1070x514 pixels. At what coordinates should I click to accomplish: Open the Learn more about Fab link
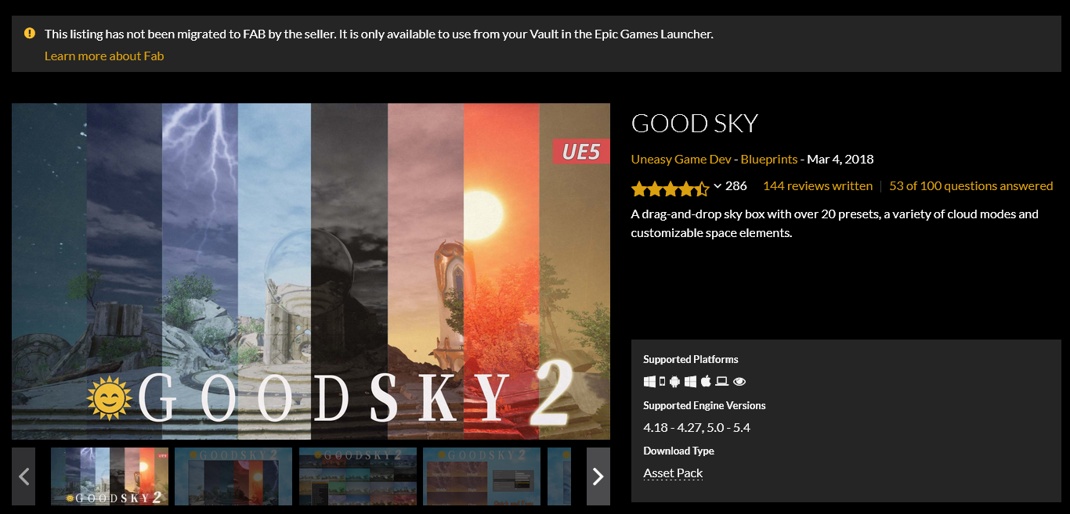[x=104, y=56]
